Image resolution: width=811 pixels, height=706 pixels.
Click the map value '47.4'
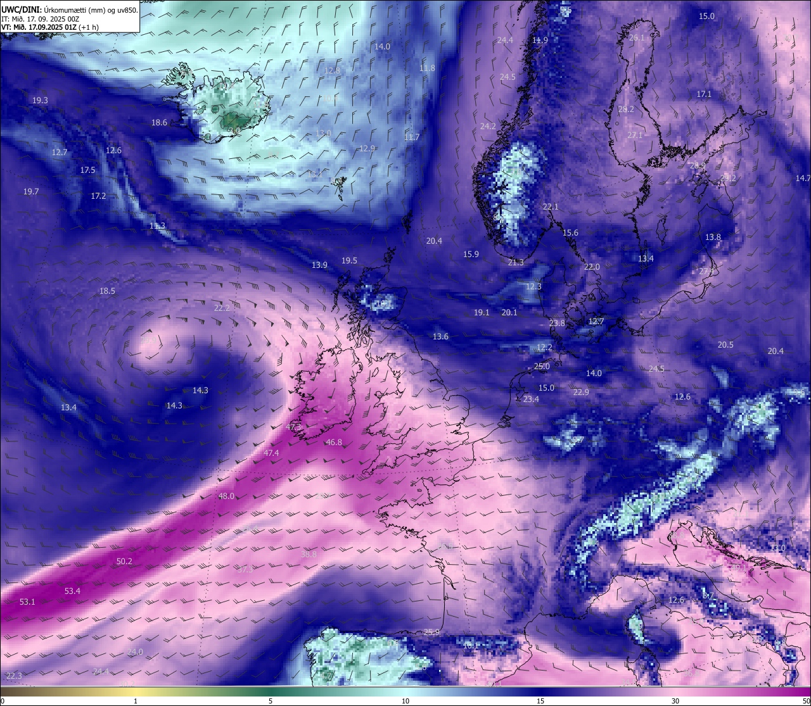[271, 453]
